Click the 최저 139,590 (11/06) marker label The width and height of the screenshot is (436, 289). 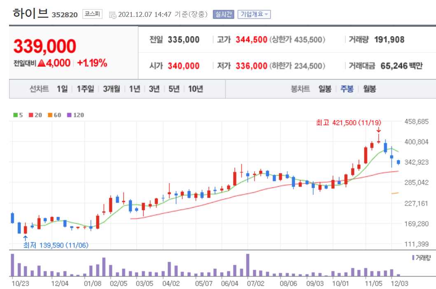(56, 245)
